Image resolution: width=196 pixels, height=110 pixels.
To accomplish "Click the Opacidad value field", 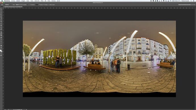I will coord(28,5).
